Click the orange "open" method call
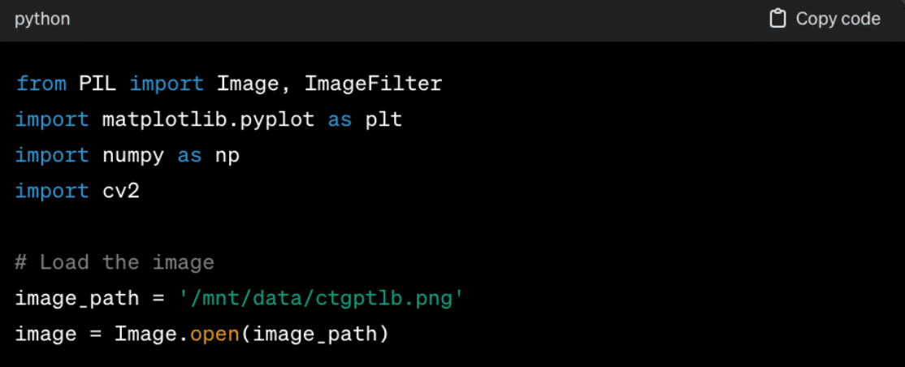The image size is (905, 367). pyautogui.click(x=214, y=334)
